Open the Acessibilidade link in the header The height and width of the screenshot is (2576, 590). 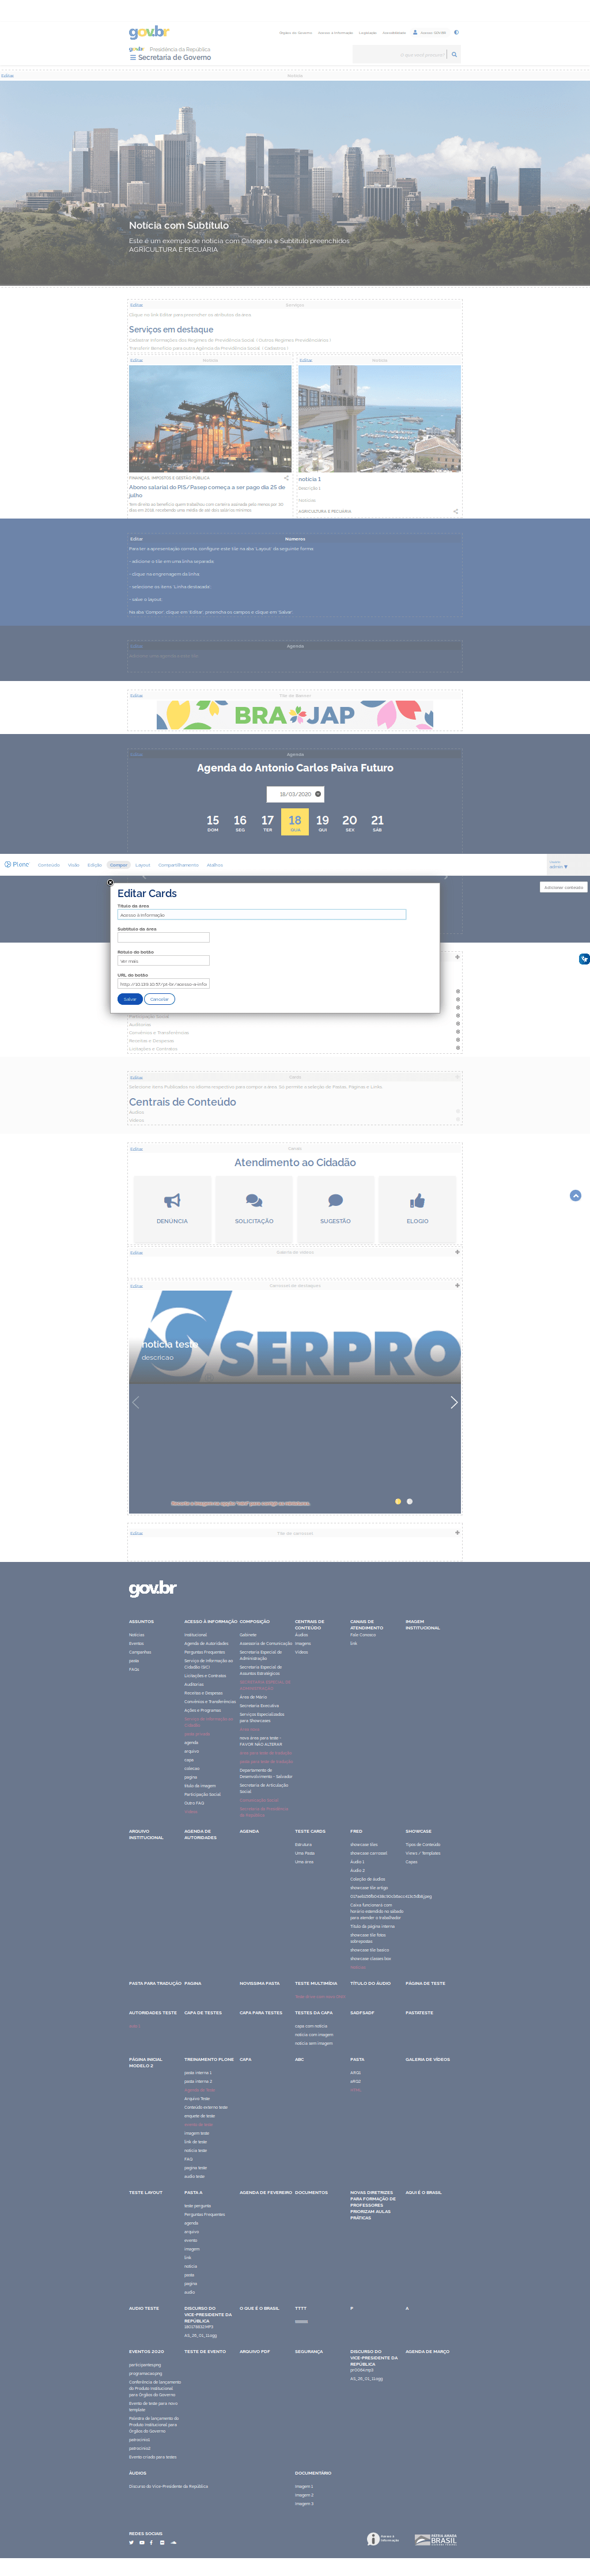pyautogui.click(x=394, y=33)
